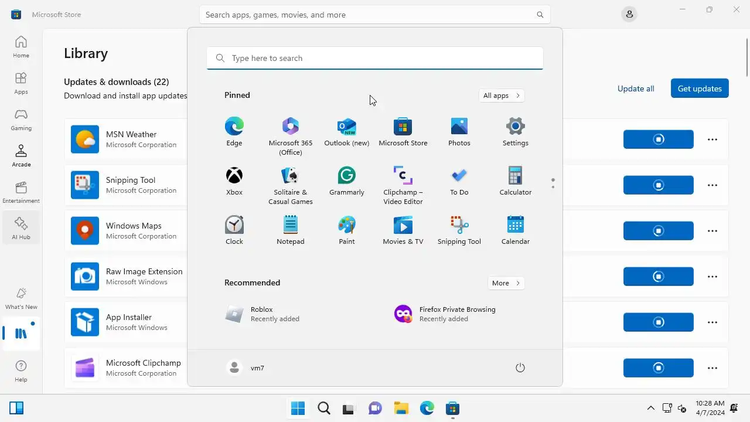Open Paint pinned app
Viewport: 750px width, 422px height.
point(346,230)
